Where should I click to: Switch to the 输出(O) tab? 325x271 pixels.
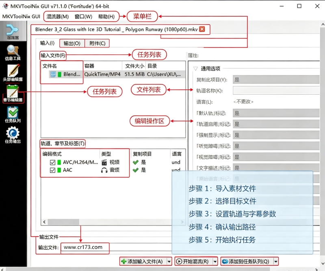[72, 43]
